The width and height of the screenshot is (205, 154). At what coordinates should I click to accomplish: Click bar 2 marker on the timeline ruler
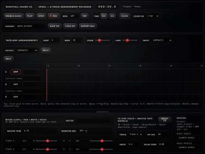(x=79, y=66)
